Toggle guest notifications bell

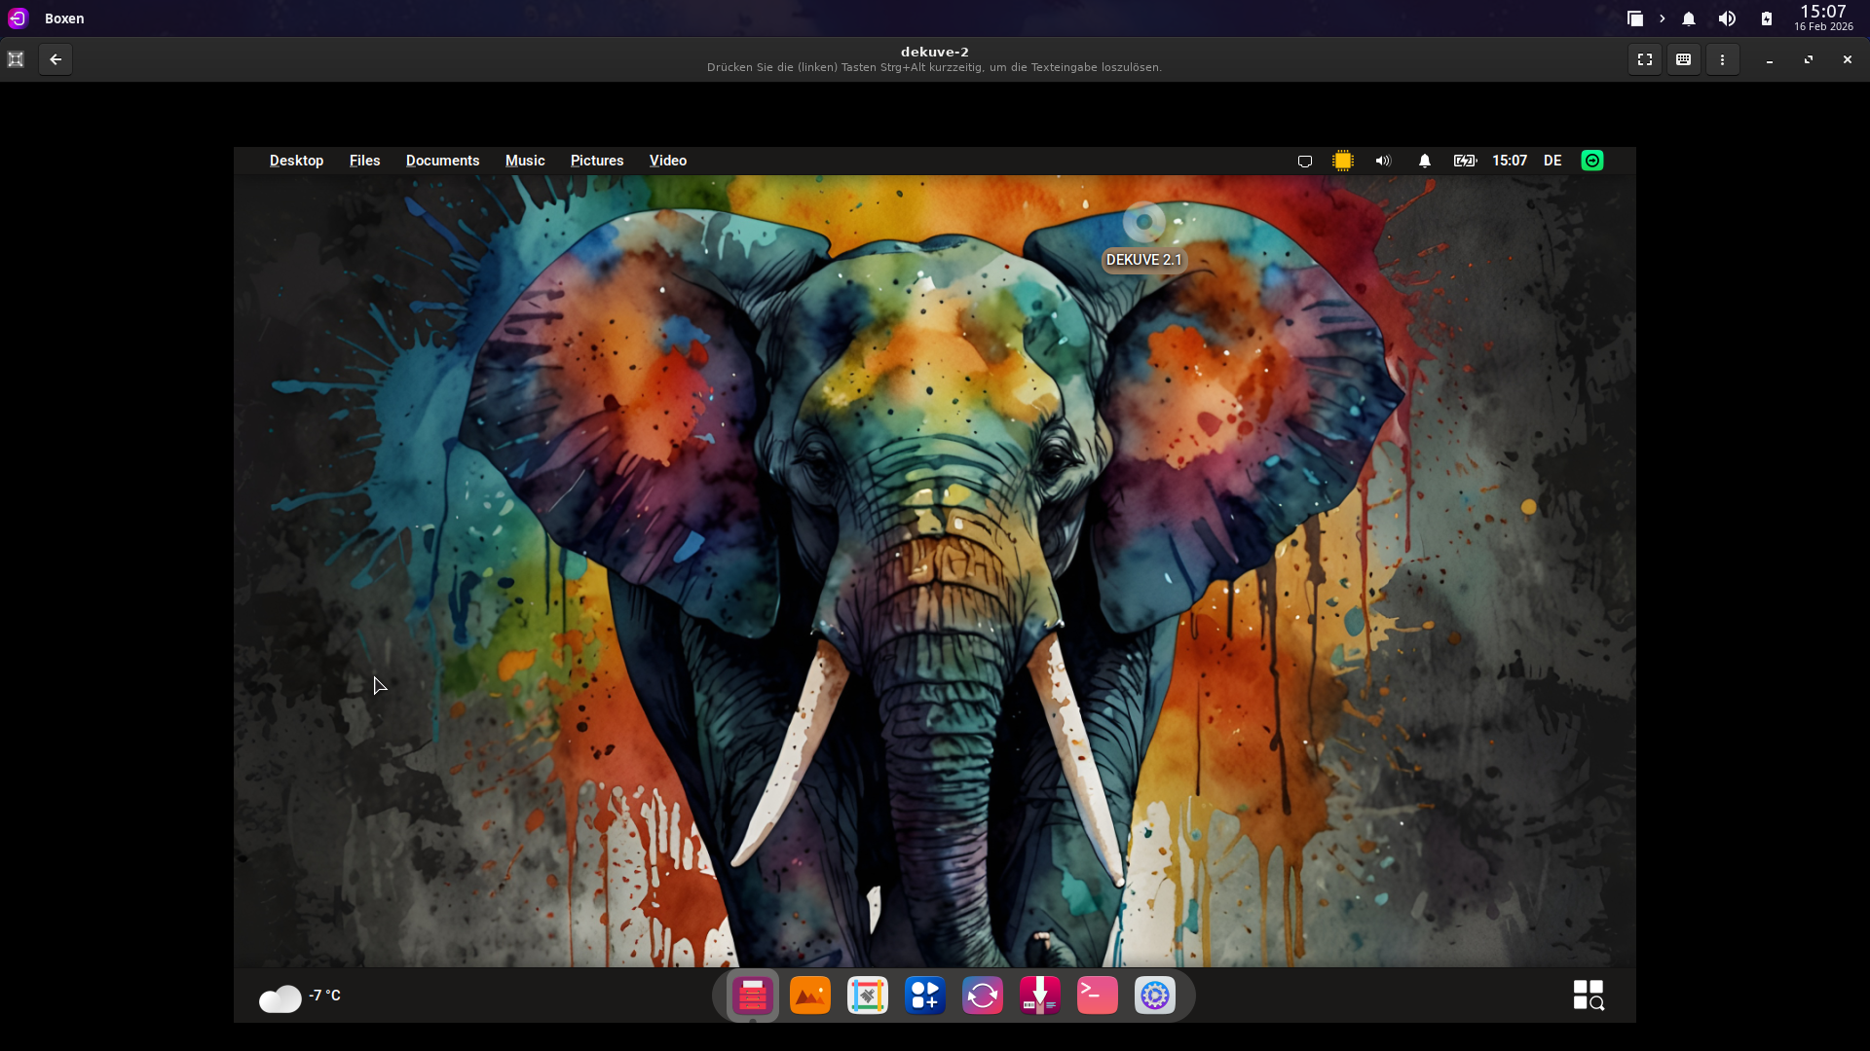click(x=1425, y=161)
